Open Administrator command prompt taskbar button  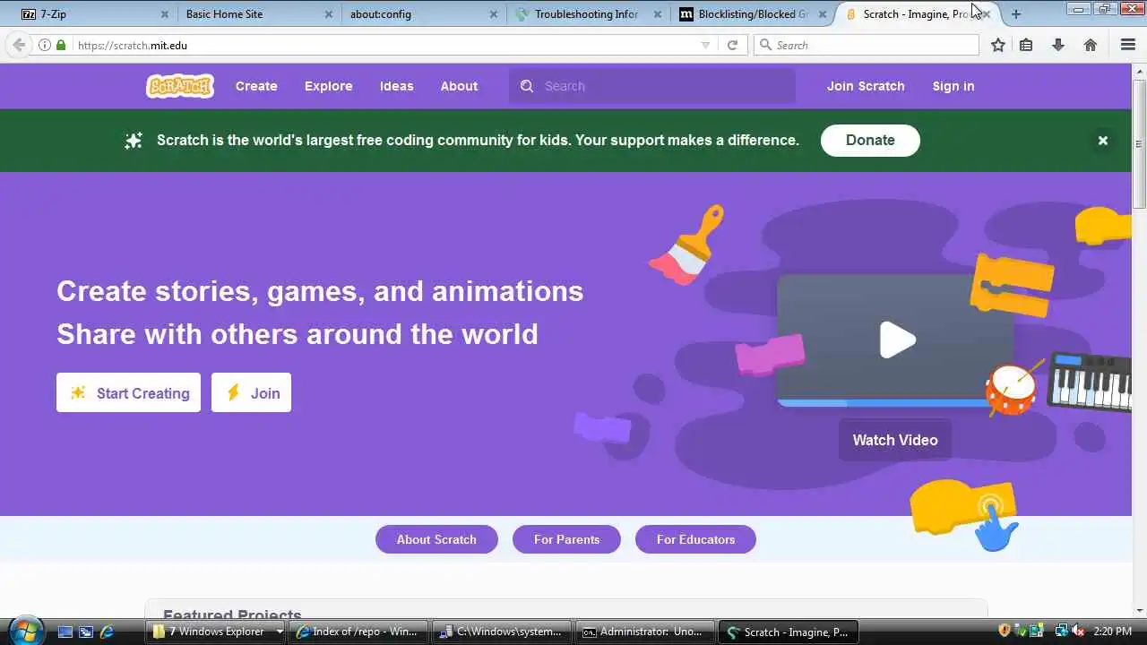pos(645,632)
